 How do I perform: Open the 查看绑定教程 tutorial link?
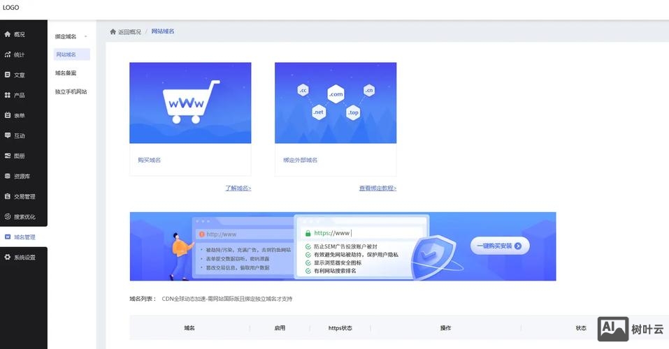coord(377,188)
